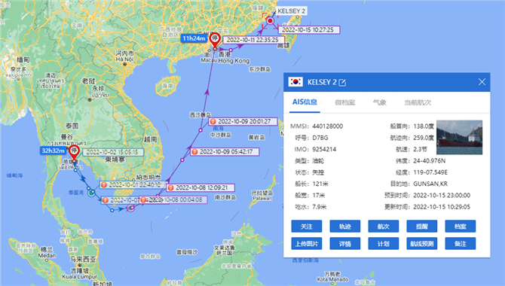
Task: Open the 微档案 tab
Action: click(x=345, y=102)
